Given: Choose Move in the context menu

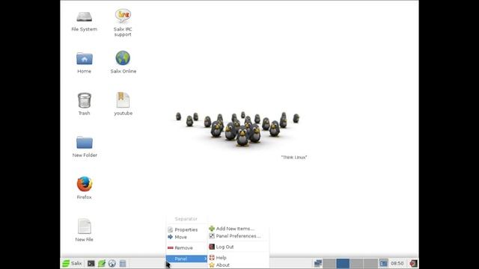Looking at the screenshot, I should [x=186, y=237].
